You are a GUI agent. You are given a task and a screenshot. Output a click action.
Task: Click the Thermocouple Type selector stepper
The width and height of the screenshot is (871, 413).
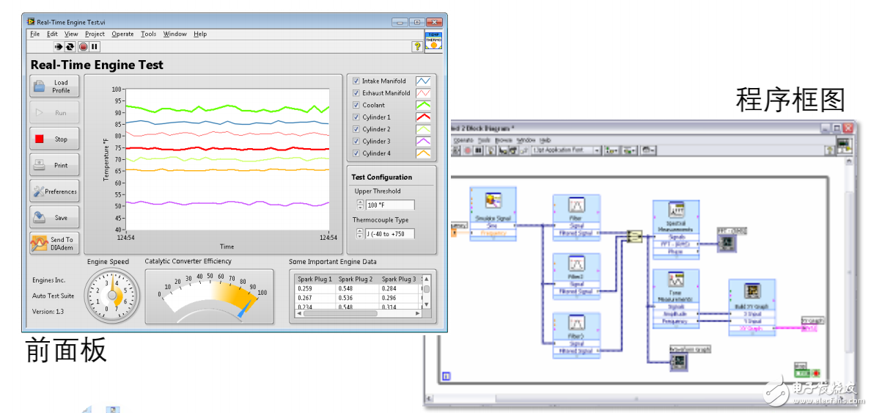(360, 234)
